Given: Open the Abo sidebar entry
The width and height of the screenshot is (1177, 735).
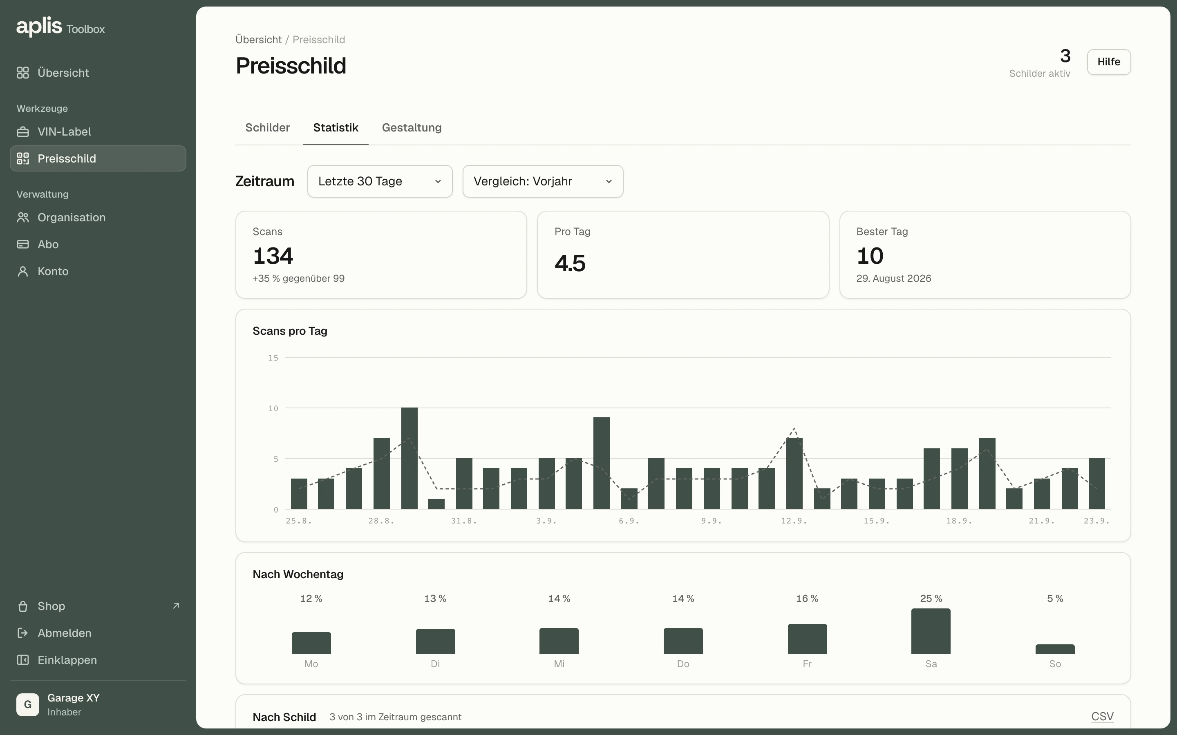Looking at the screenshot, I should [x=98, y=244].
